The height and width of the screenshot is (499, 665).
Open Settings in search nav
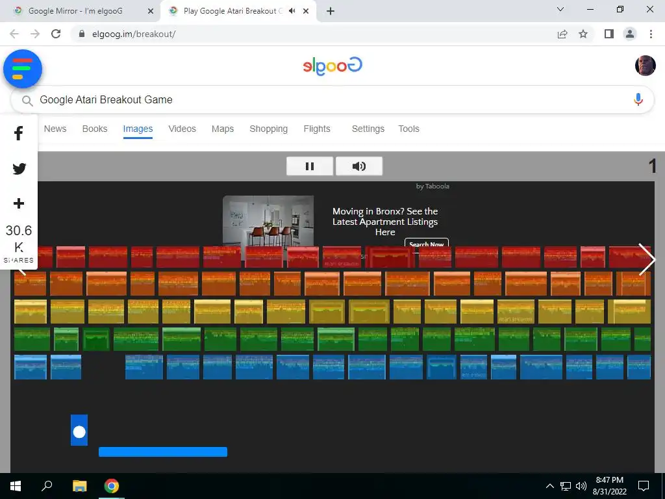point(368,129)
